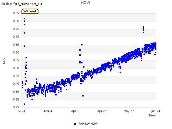Click the 0.35 y-axis tick label
This screenshot has height=129, width=172.
16,92
